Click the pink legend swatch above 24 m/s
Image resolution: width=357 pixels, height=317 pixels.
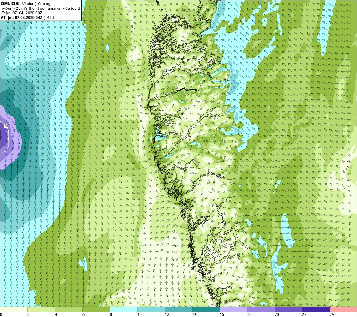click(343, 309)
